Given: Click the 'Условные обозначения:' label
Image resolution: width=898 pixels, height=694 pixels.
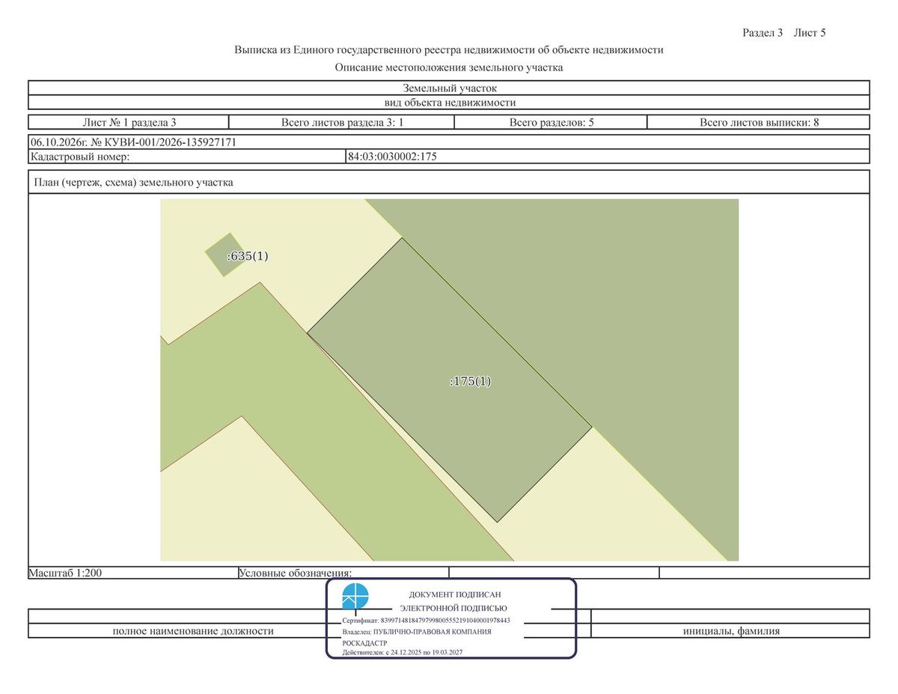Looking at the screenshot, I should coord(296,573).
